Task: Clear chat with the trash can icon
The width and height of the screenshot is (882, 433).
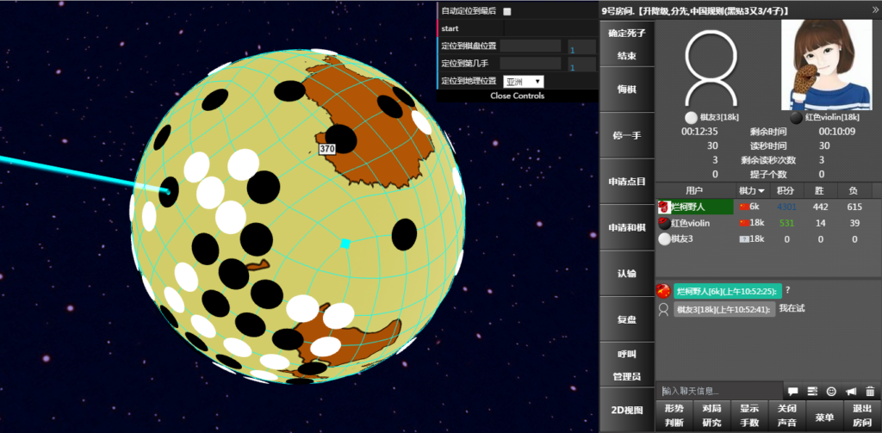Action: tap(870, 392)
